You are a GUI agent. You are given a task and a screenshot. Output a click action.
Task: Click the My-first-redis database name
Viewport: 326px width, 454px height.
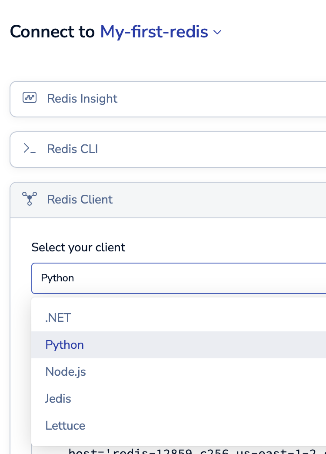(154, 32)
